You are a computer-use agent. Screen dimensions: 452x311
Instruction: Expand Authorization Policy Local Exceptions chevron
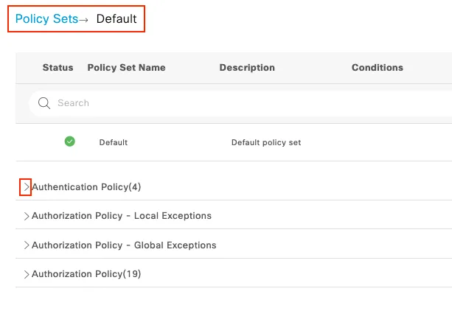27,216
